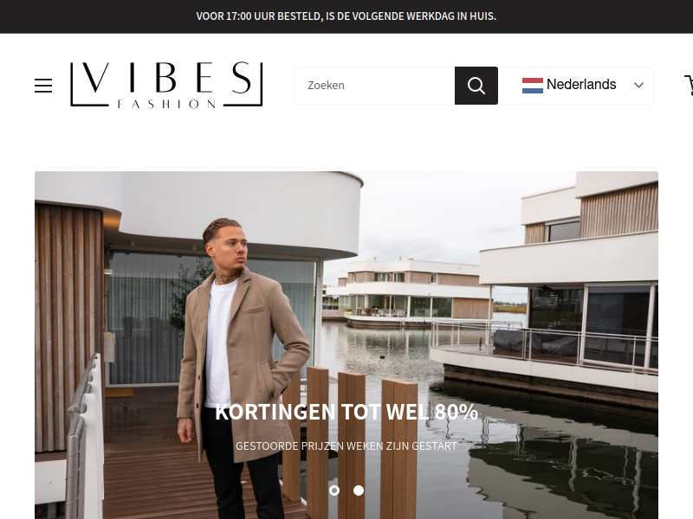The width and height of the screenshot is (693, 519).
Task: Click the magnifying glass search button
Action: click(x=476, y=86)
